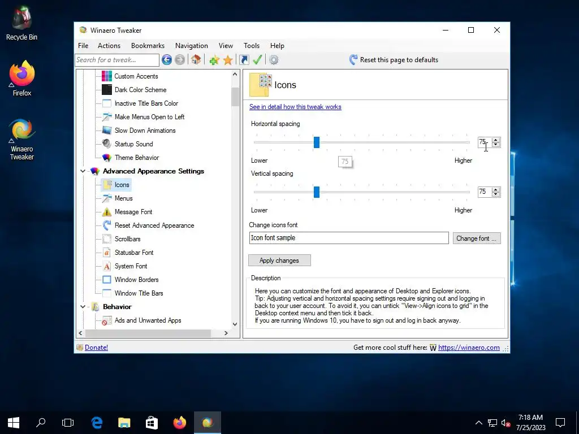The width and height of the screenshot is (579, 434).
Task: Open Edge browser from the taskbar
Action: pos(97,423)
